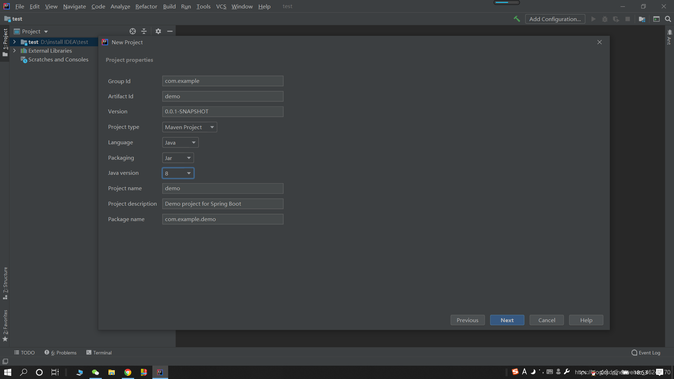Open the 7: Structure side tab

[x=5, y=283]
